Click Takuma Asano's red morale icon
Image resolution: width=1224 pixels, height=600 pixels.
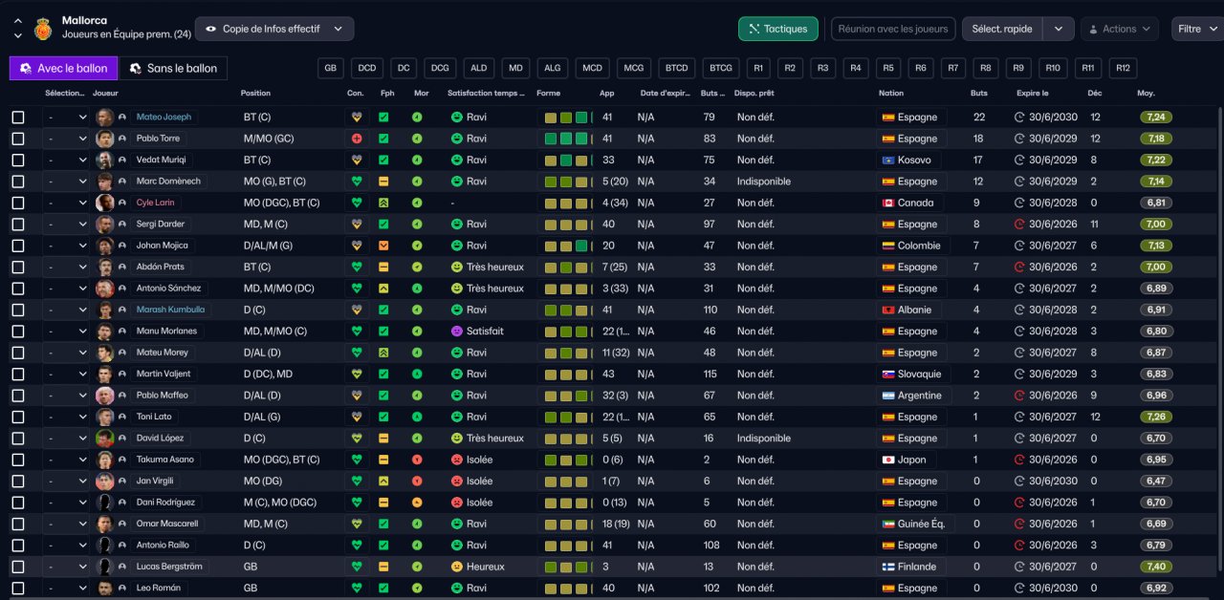[417, 460]
